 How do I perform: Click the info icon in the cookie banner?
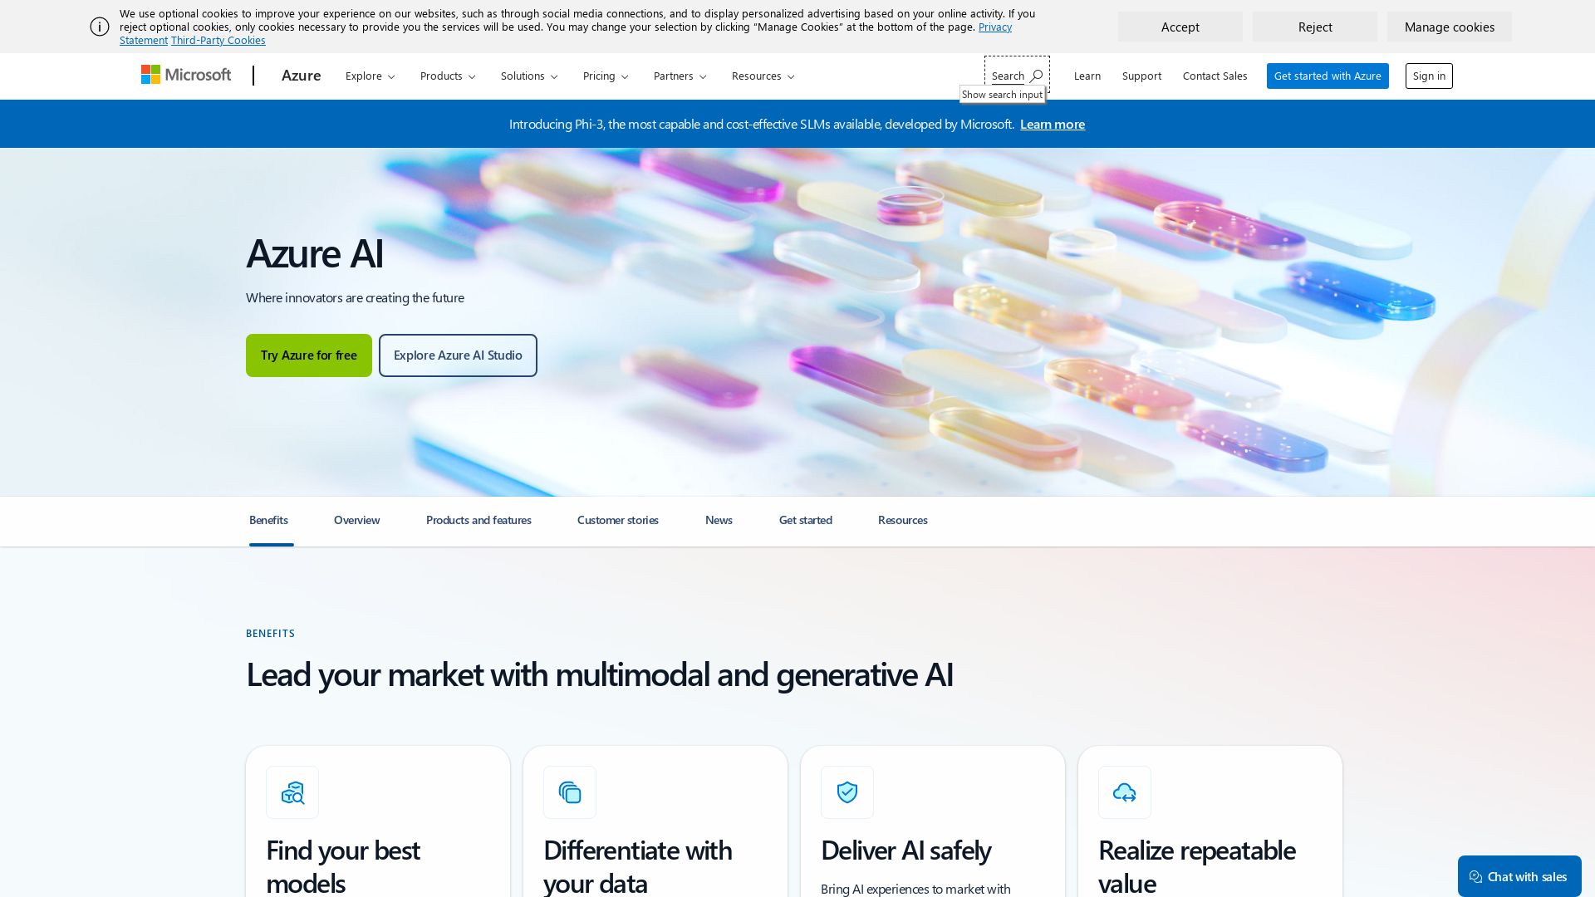100,27
